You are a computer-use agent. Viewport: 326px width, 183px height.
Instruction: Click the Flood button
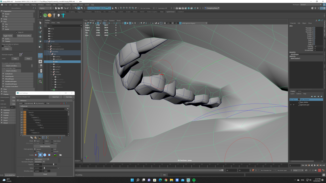(45, 174)
